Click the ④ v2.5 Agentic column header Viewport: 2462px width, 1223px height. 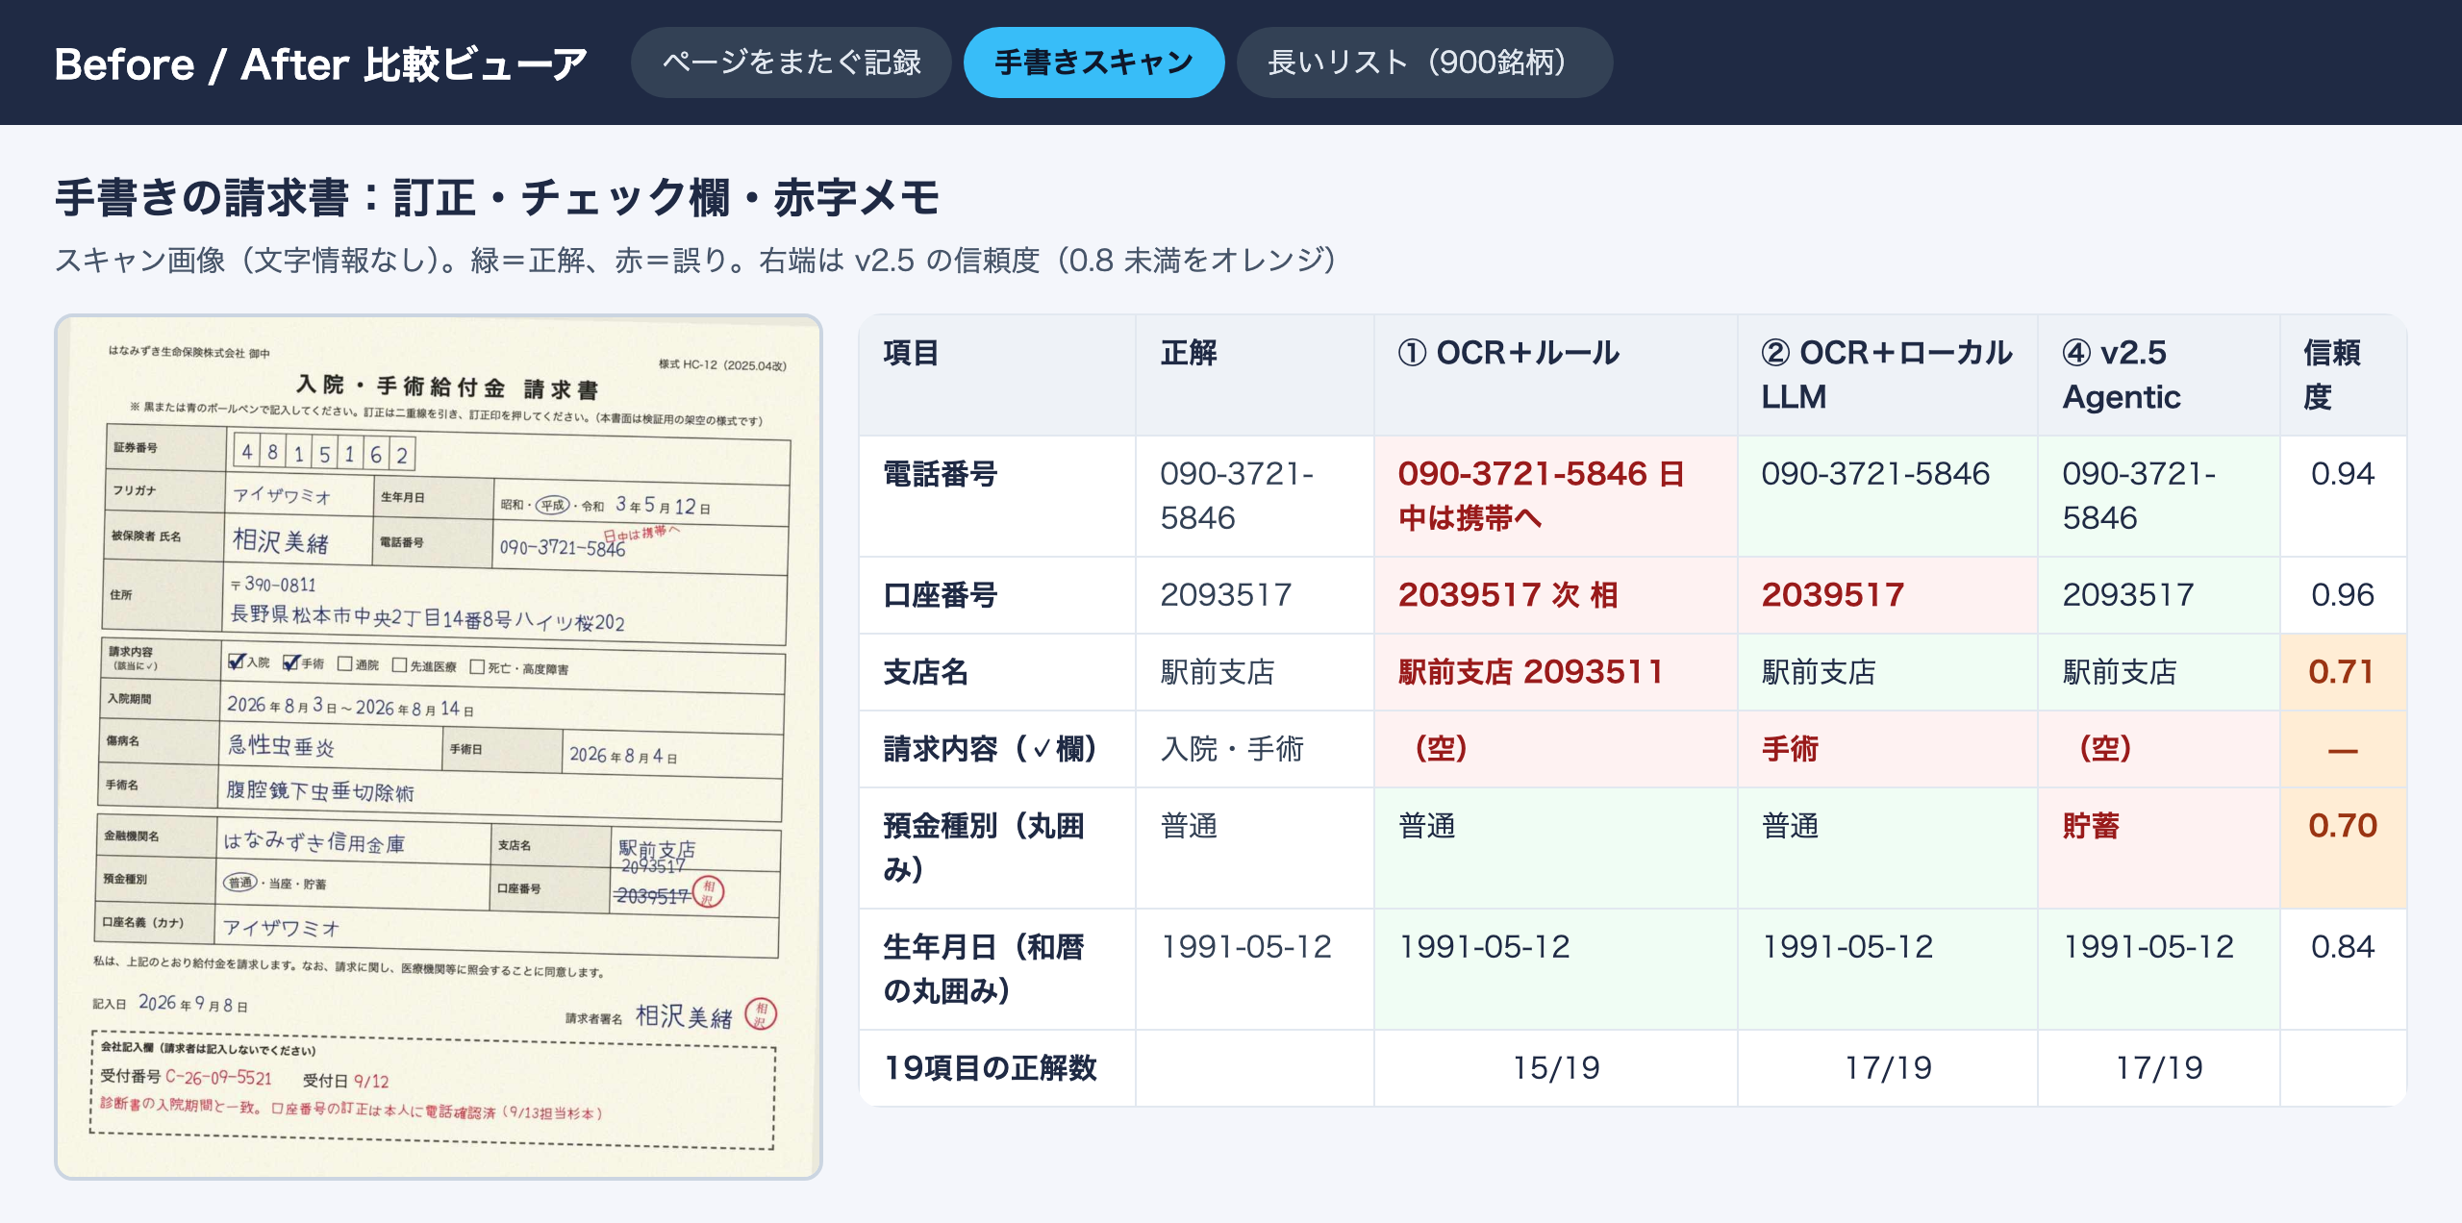pyautogui.click(x=2158, y=375)
